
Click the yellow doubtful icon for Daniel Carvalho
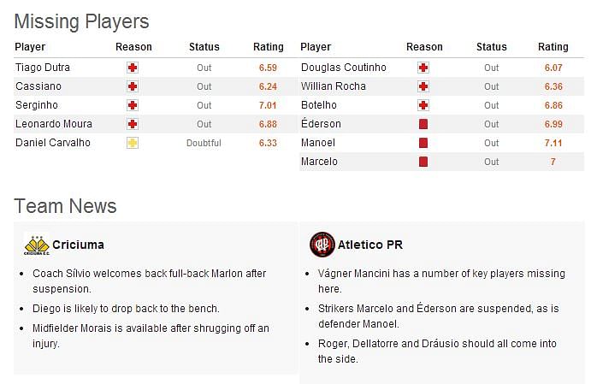(x=133, y=143)
